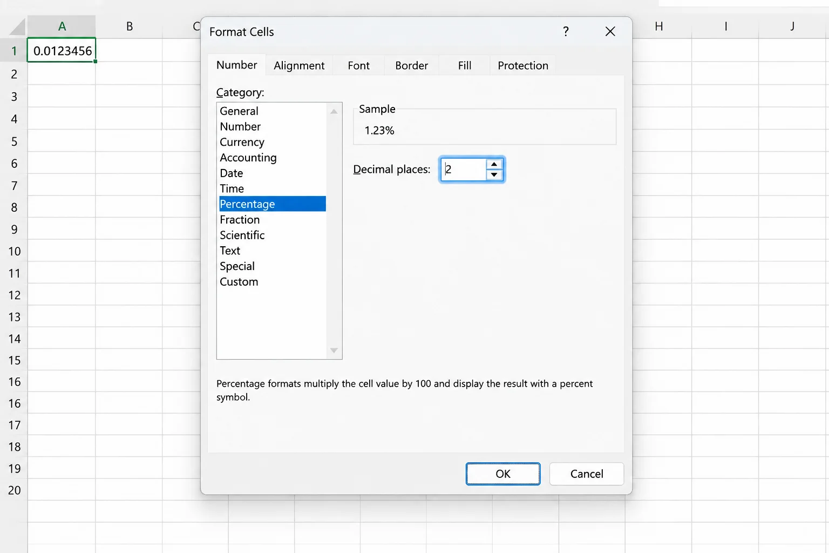Switch to the Protection tab

click(523, 65)
